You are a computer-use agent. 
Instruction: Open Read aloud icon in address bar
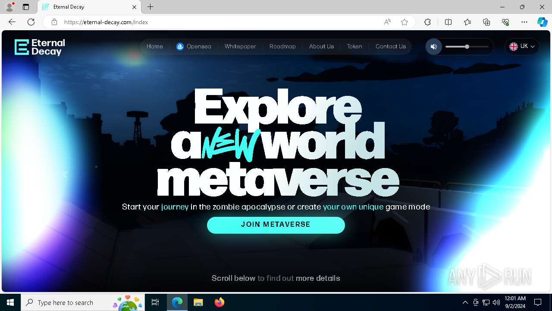tap(387, 22)
